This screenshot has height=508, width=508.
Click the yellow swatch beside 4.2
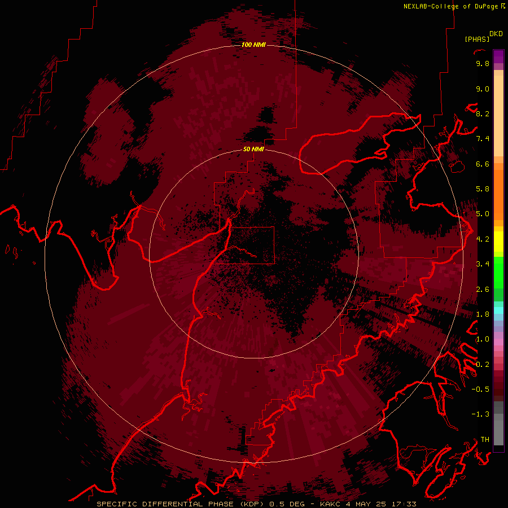(x=498, y=241)
